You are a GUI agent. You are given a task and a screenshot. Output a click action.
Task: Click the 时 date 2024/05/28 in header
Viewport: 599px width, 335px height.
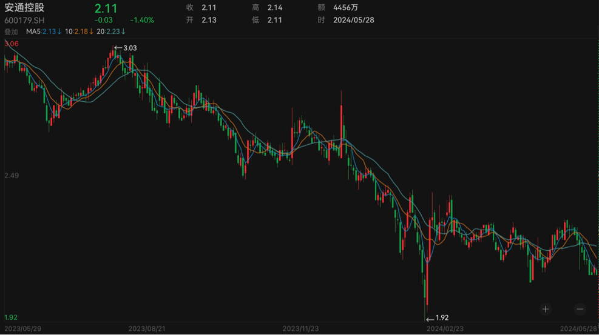[x=354, y=20]
